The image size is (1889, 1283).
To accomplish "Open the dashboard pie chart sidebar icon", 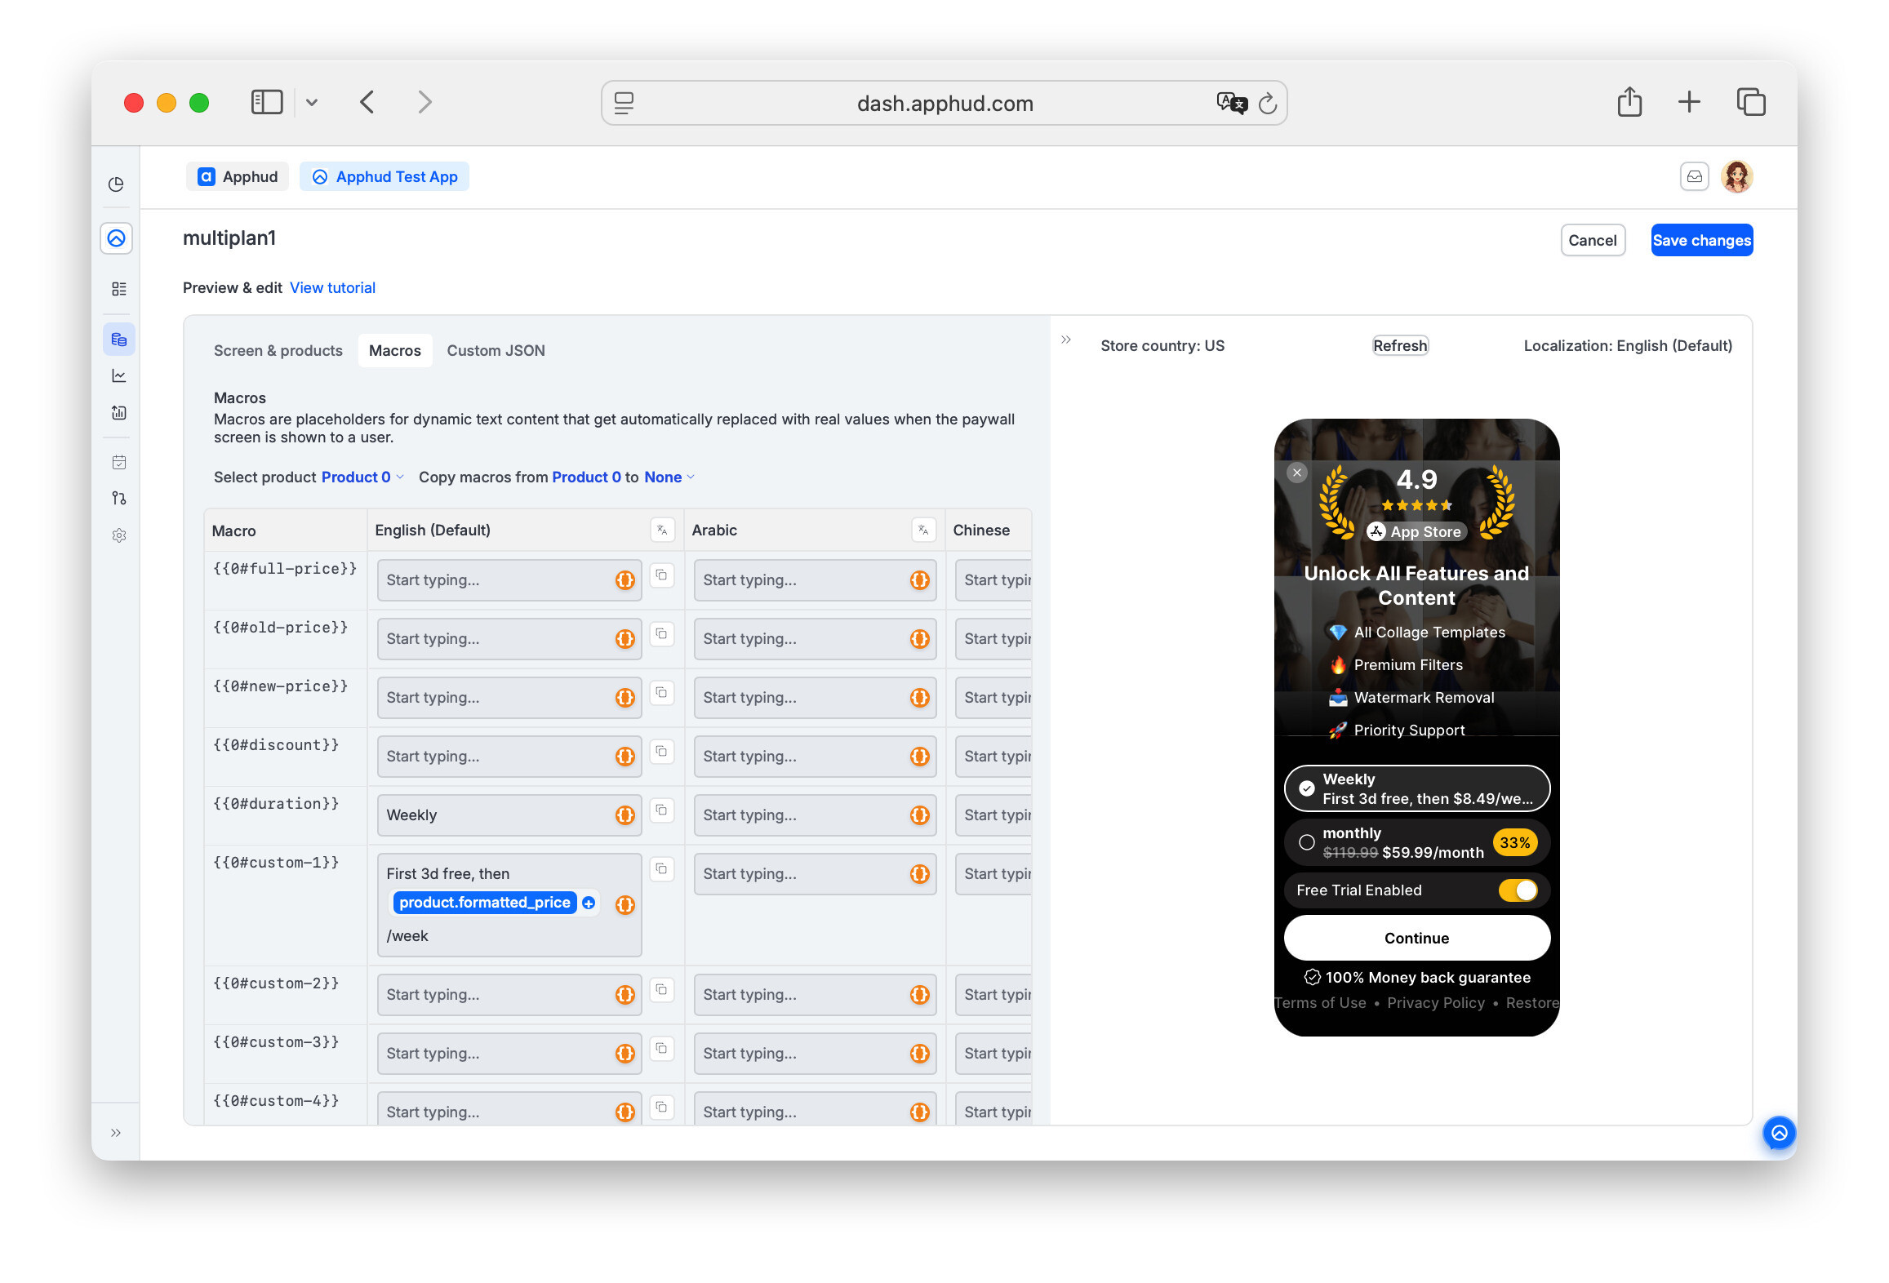I will pyautogui.click(x=116, y=184).
